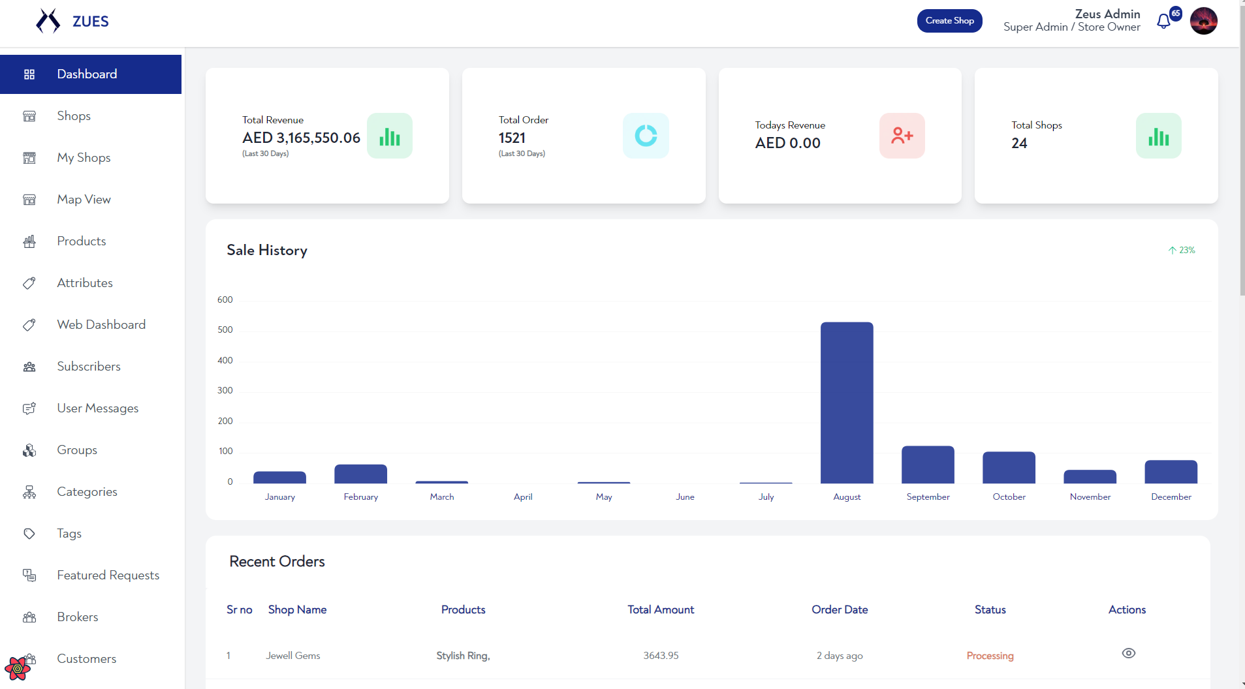Viewport: 1245px width, 689px height.
Task: Click the September bar in Sale History
Action: (x=928, y=465)
